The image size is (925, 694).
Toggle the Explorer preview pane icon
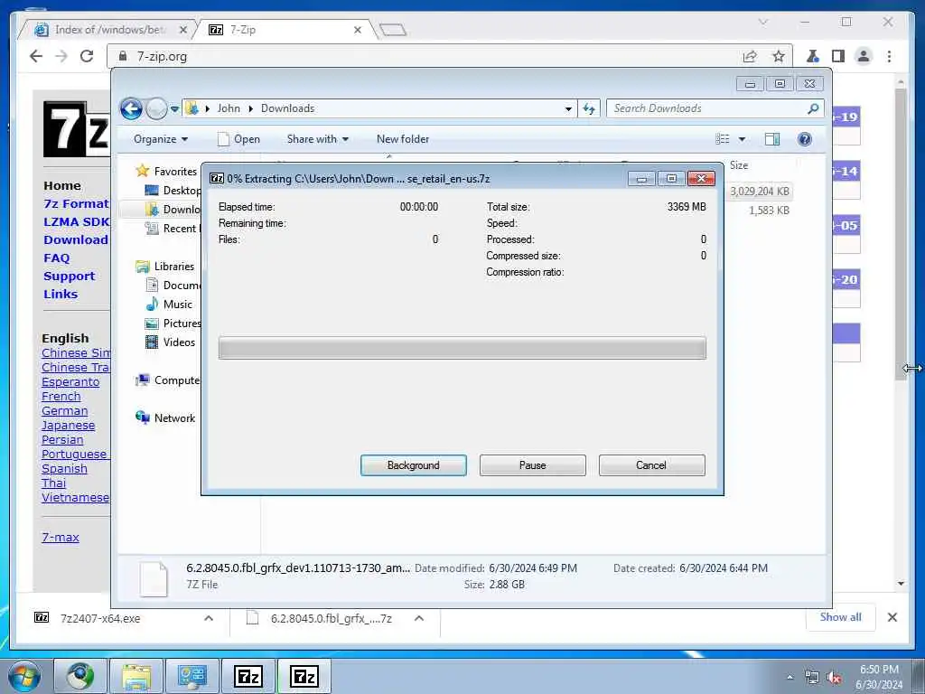click(x=771, y=139)
